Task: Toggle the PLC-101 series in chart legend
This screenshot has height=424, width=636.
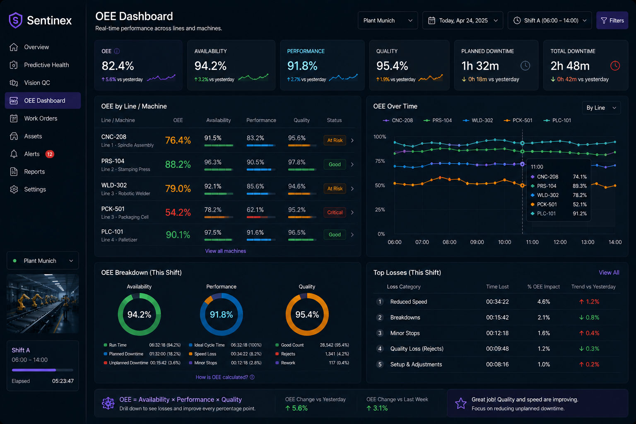Action: pyautogui.click(x=557, y=120)
